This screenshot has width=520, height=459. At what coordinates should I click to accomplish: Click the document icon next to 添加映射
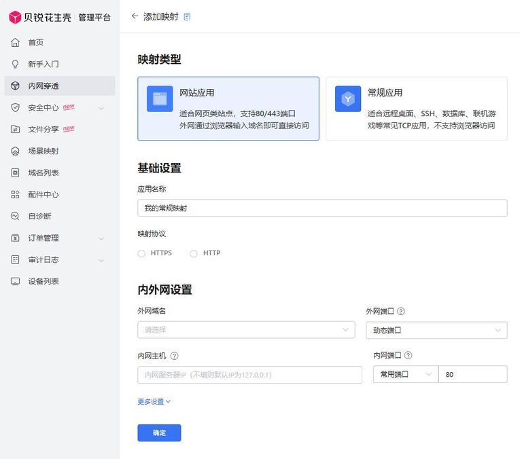[x=188, y=16]
